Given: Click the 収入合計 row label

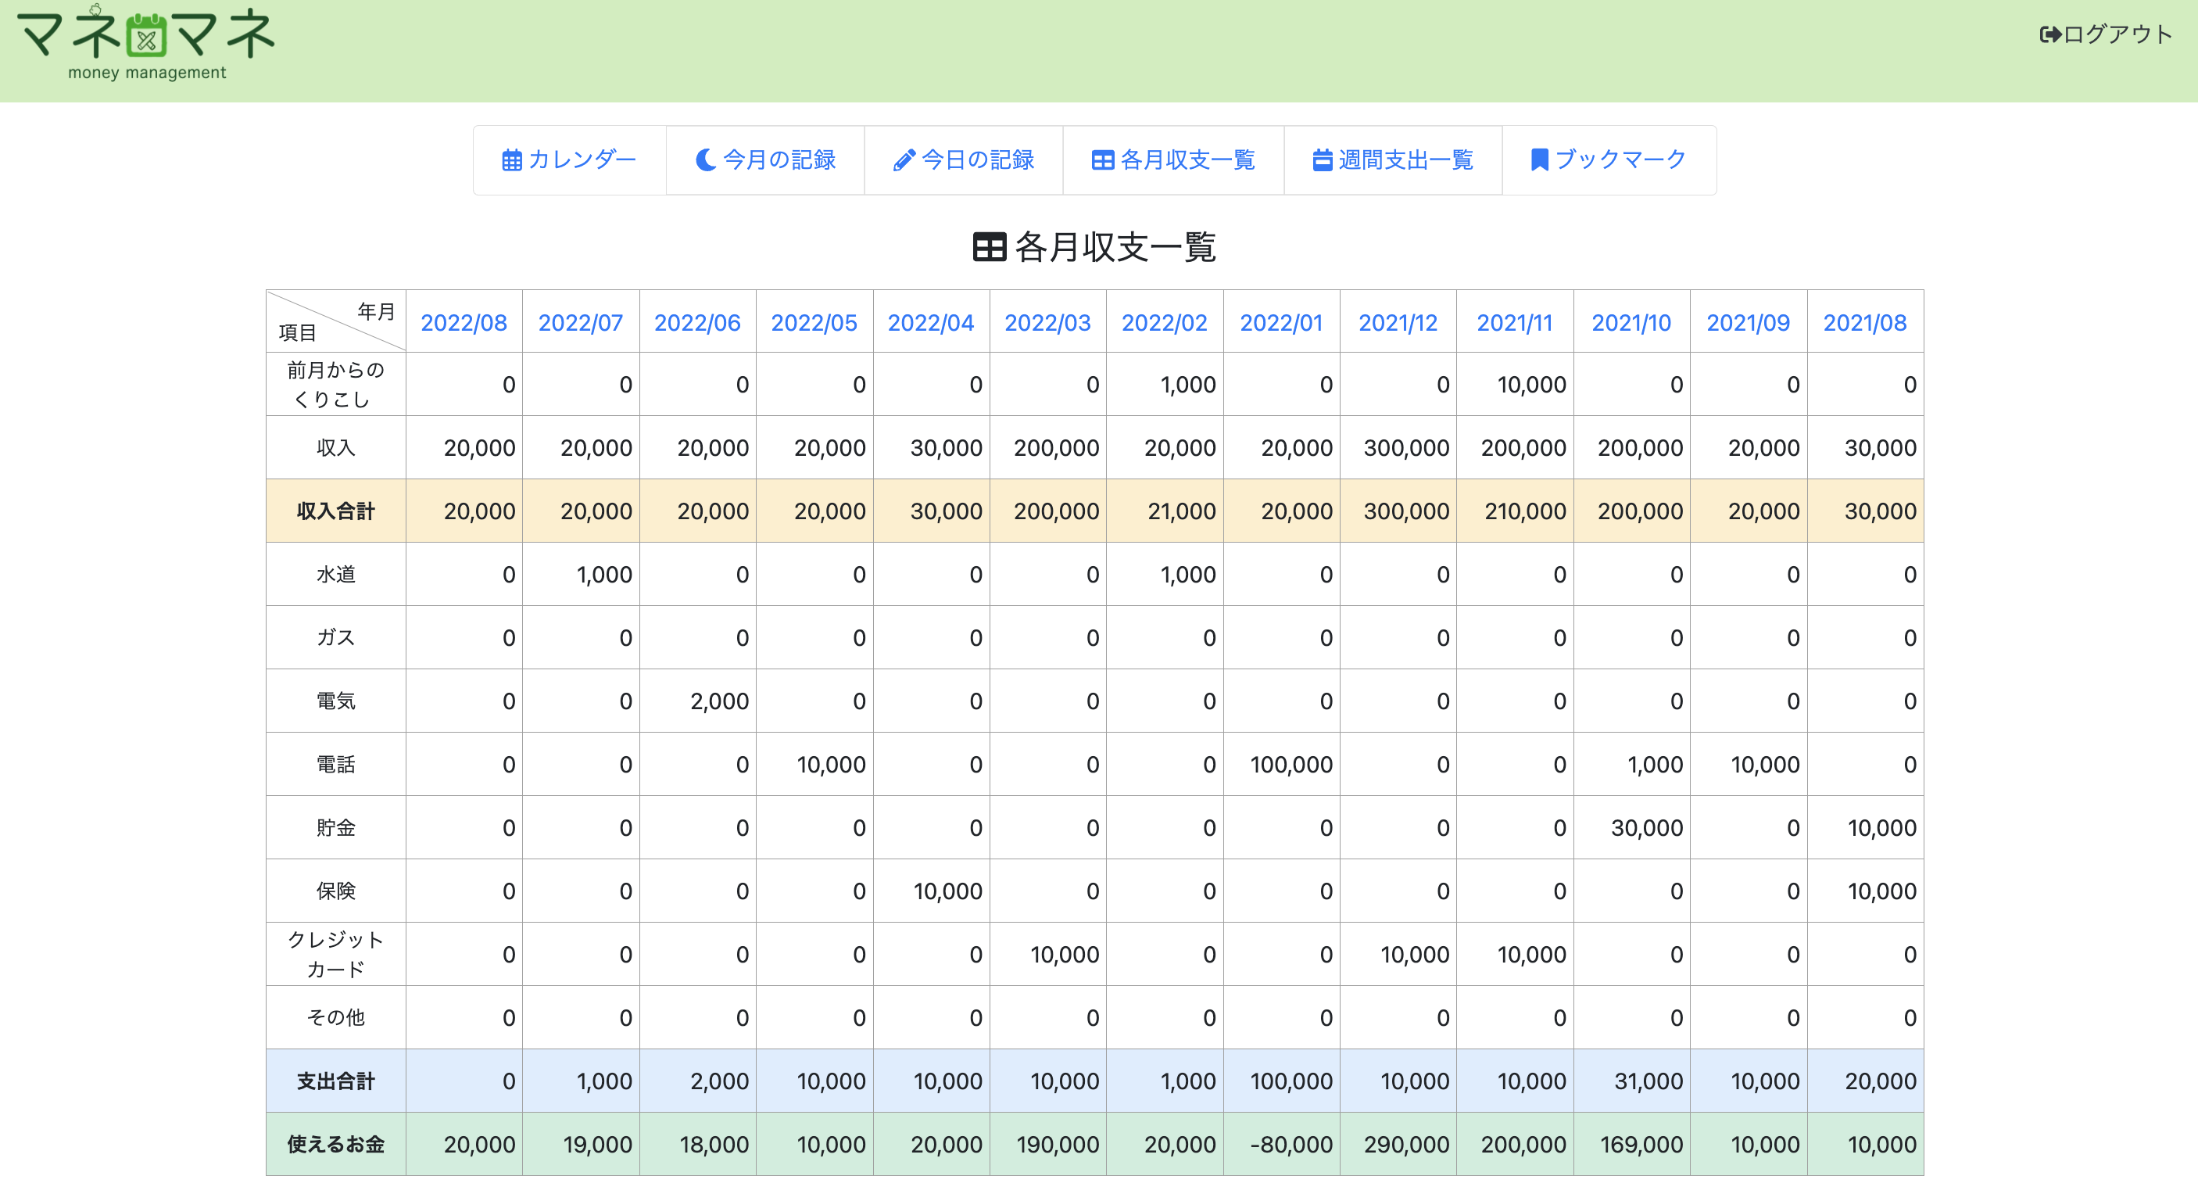Looking at the screenshot, I should pos(335,511).
